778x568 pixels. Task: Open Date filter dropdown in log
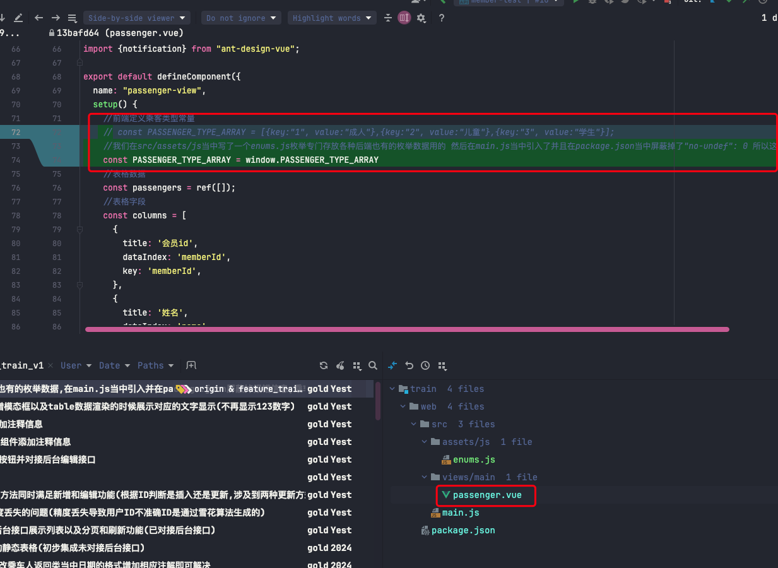point(114,365)
